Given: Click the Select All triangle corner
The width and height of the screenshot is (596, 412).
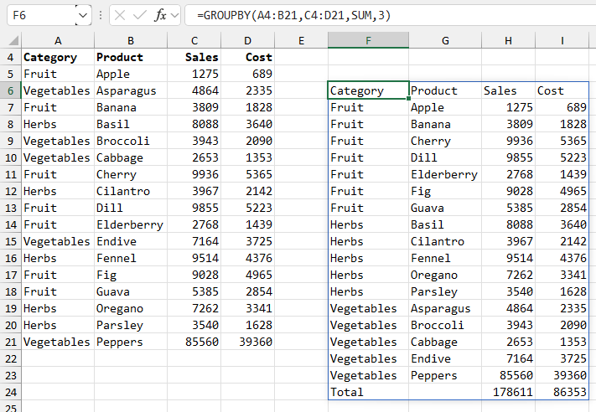Looking at the screenshot, I should pos(13,40).
